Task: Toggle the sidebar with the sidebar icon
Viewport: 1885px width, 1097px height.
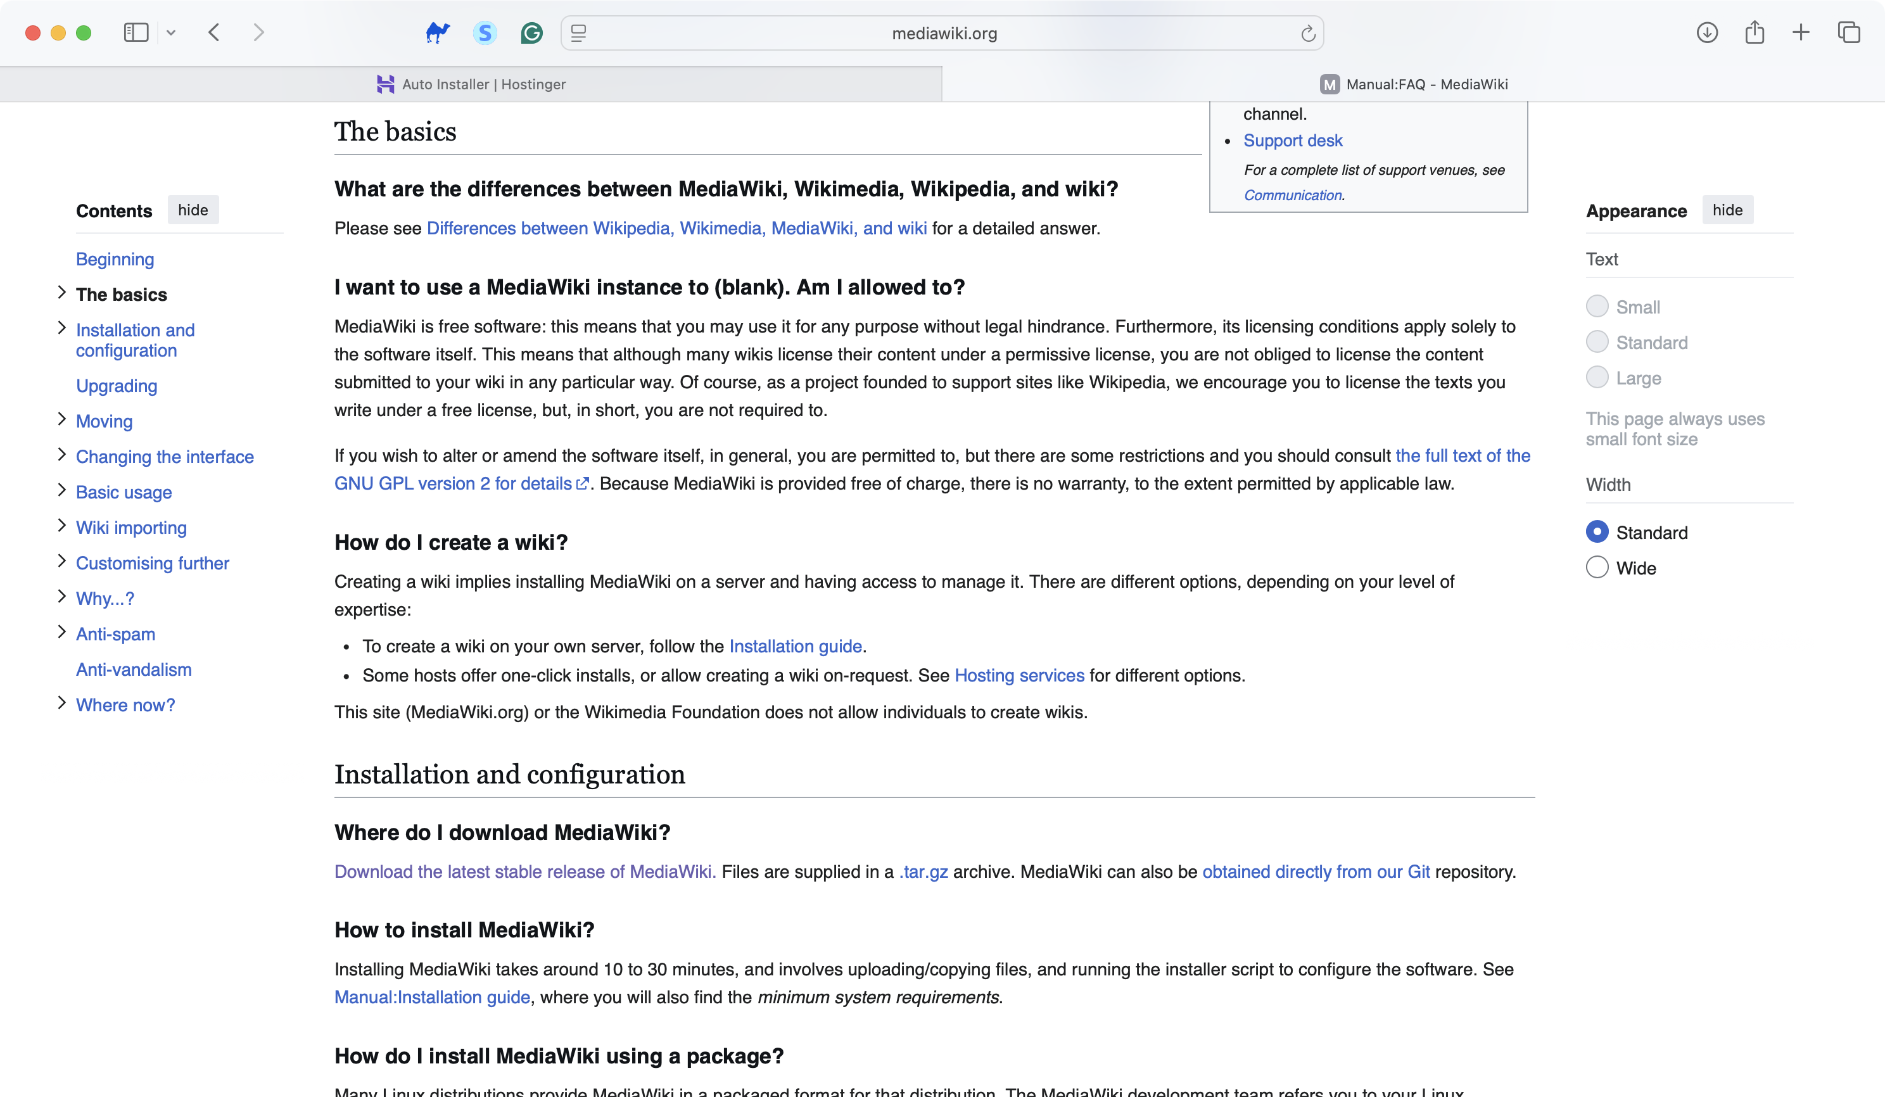Action: point(136,32)
